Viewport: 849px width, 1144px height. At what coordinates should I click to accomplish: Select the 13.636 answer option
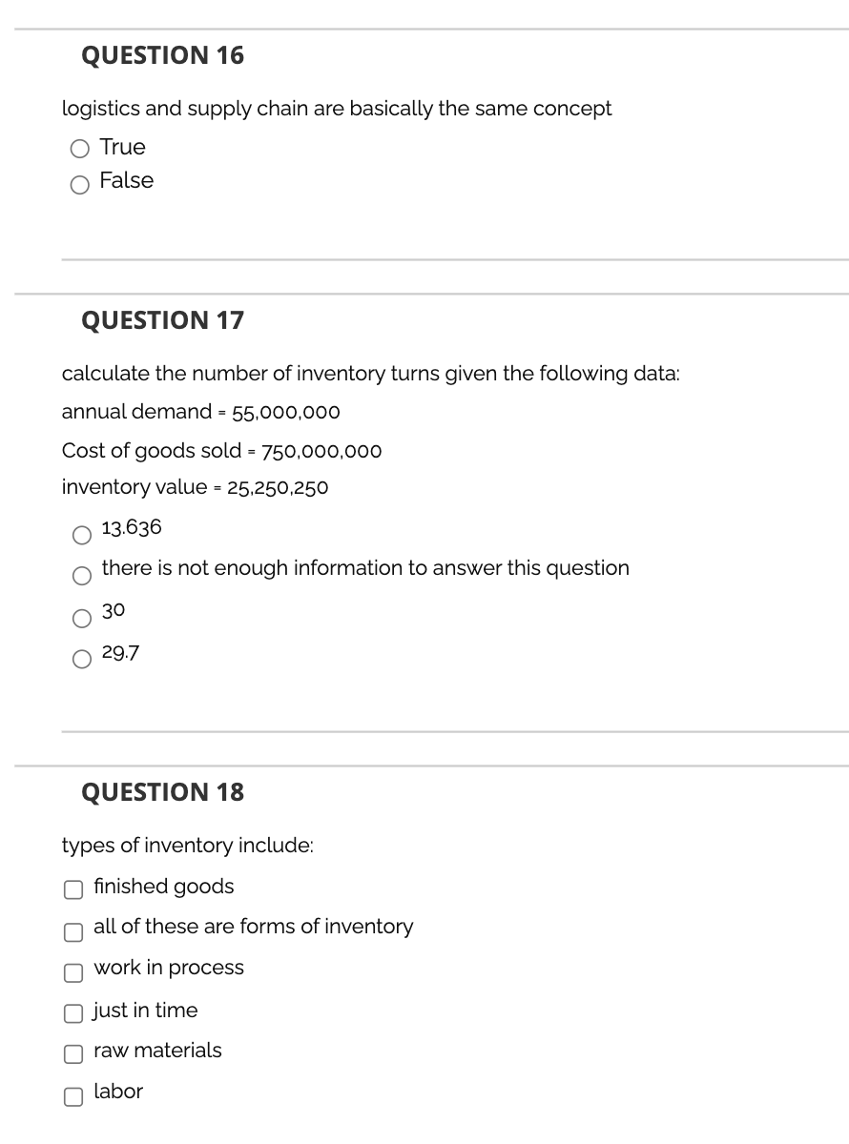coord(81,534)
